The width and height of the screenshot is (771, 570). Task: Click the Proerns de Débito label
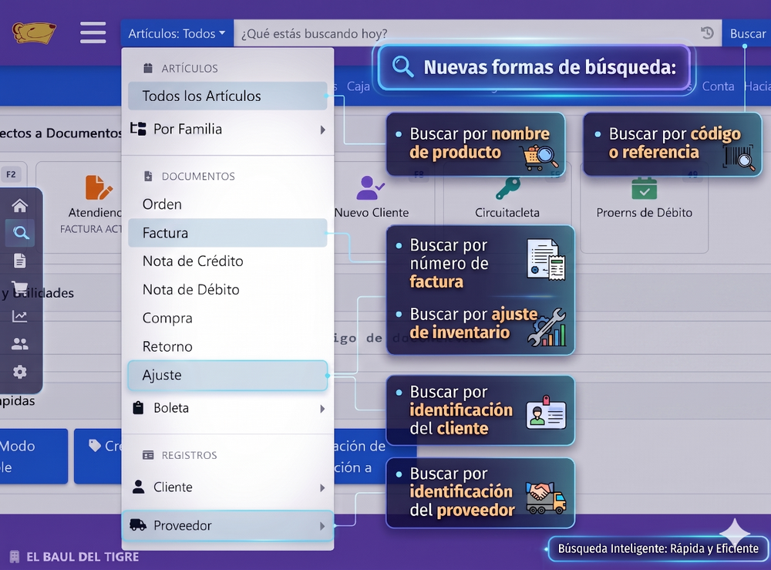pyautogui.click(x=644, y=212)
